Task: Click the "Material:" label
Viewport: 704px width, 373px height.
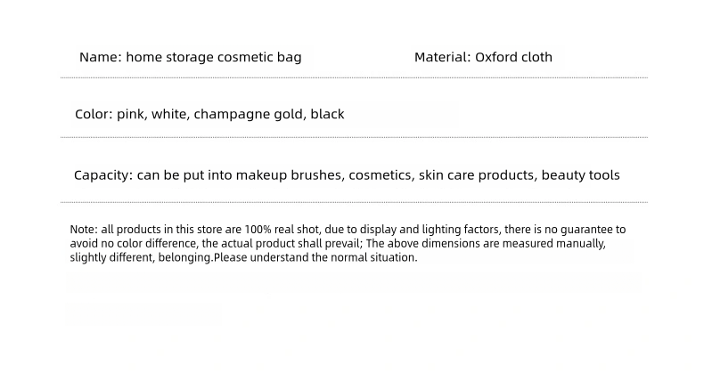Action: pos(442,58)
